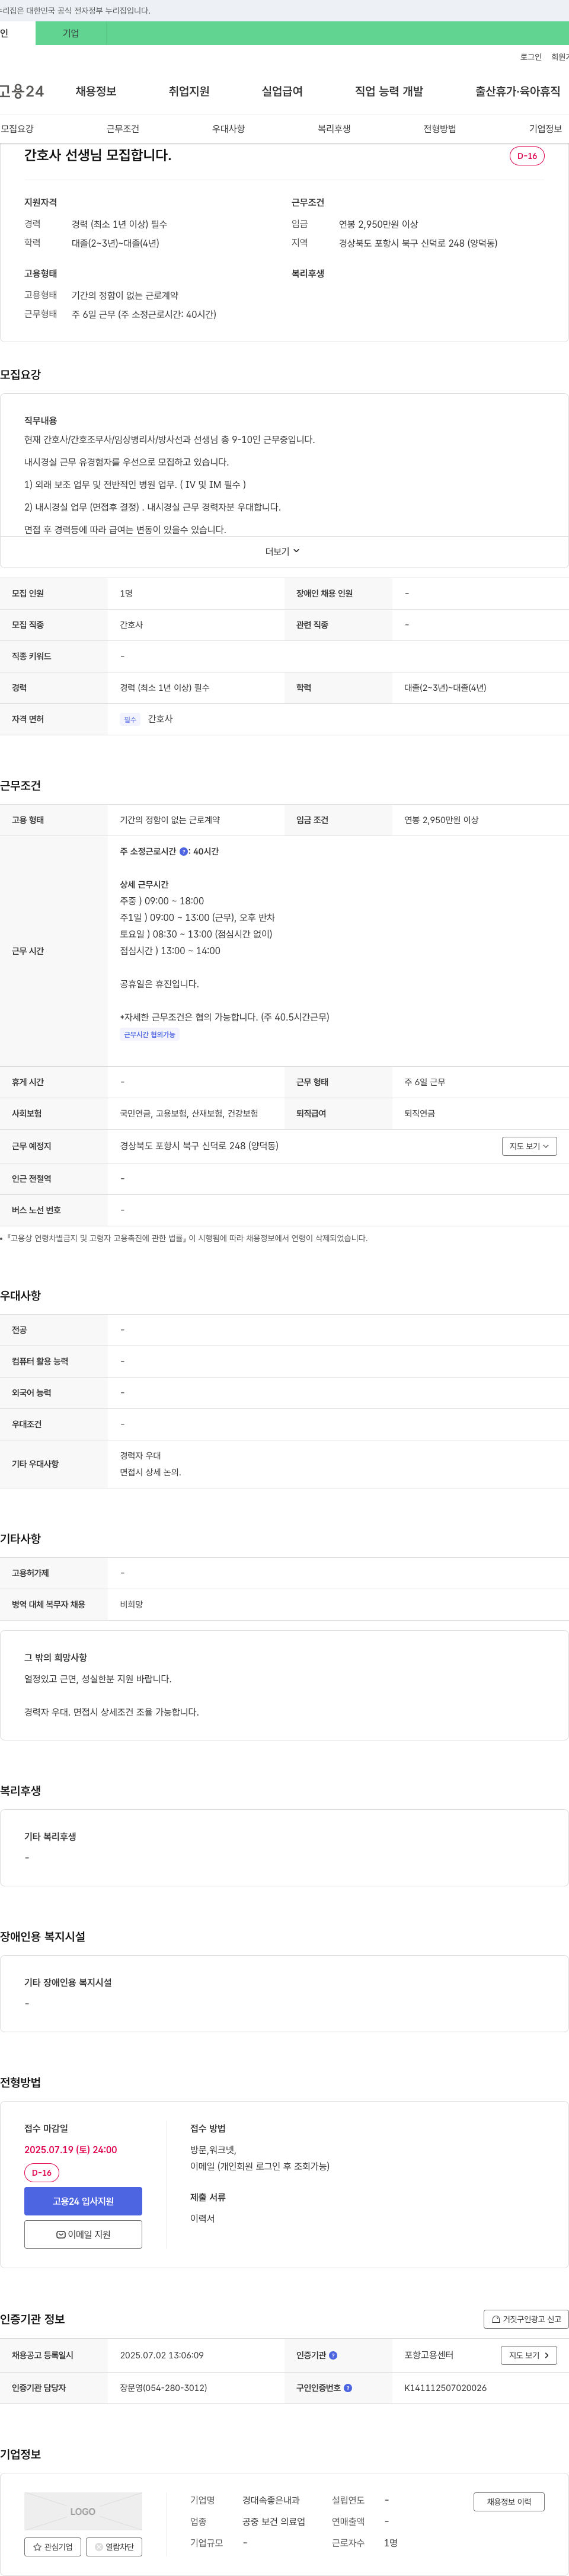Jump to the 우대사항 section tab
This screenshot has width=569, height=2576.
tap(228, 129)
